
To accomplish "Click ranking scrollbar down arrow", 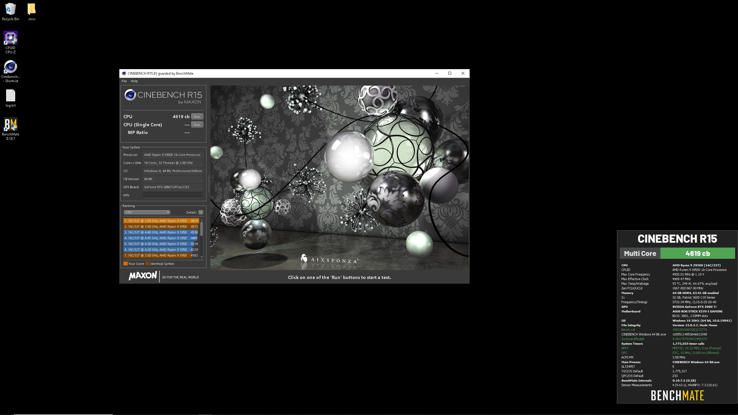I will tap(202, 257).
